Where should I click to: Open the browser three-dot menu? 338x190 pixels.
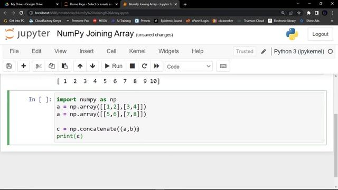pos(333,13)
